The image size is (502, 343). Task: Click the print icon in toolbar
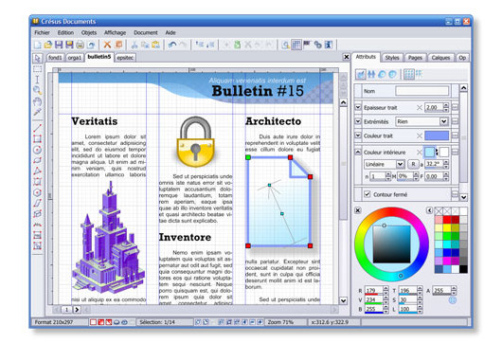pos(81,45)
